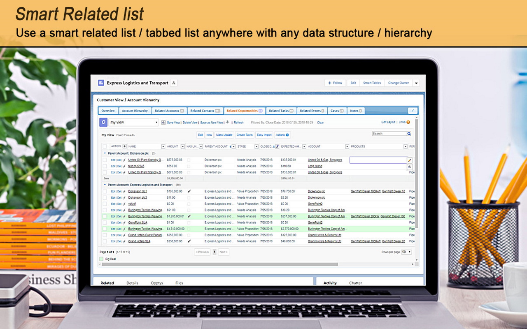Click the Next page button
Image resolution: width=527 pixels, height=329 pixels.
pos(223,252)
